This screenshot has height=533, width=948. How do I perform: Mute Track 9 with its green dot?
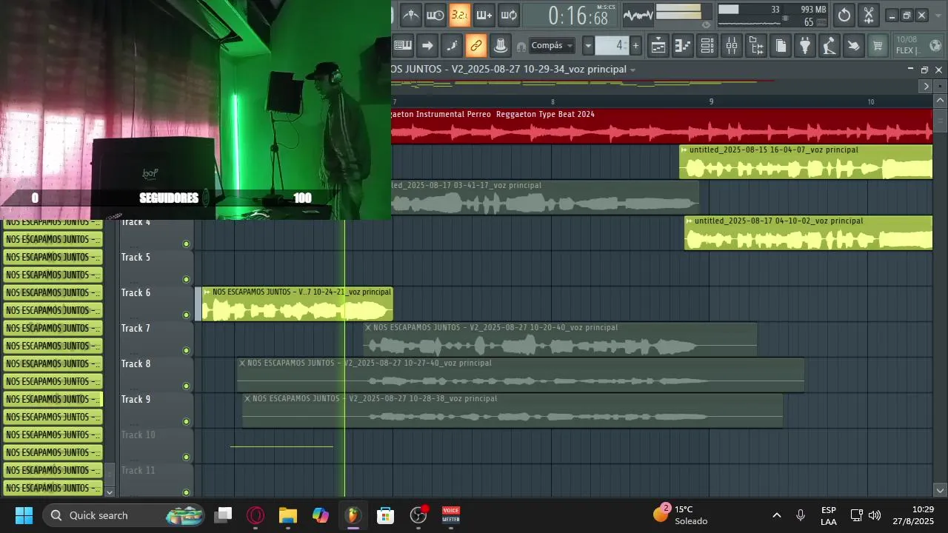[x=186, y=421]
